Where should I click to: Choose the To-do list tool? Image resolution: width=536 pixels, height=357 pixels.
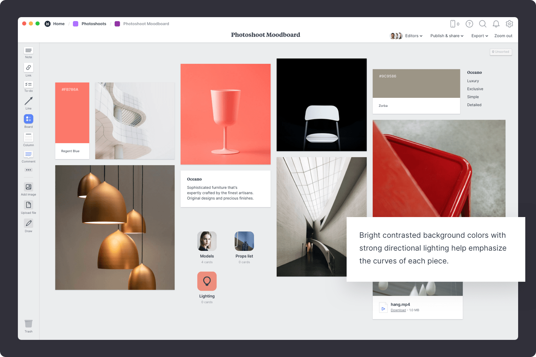[29, 85]
